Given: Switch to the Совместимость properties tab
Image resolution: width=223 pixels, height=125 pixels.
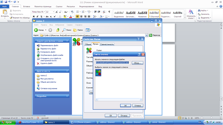Looking at the screenshot, I should (x=107, y=44).
